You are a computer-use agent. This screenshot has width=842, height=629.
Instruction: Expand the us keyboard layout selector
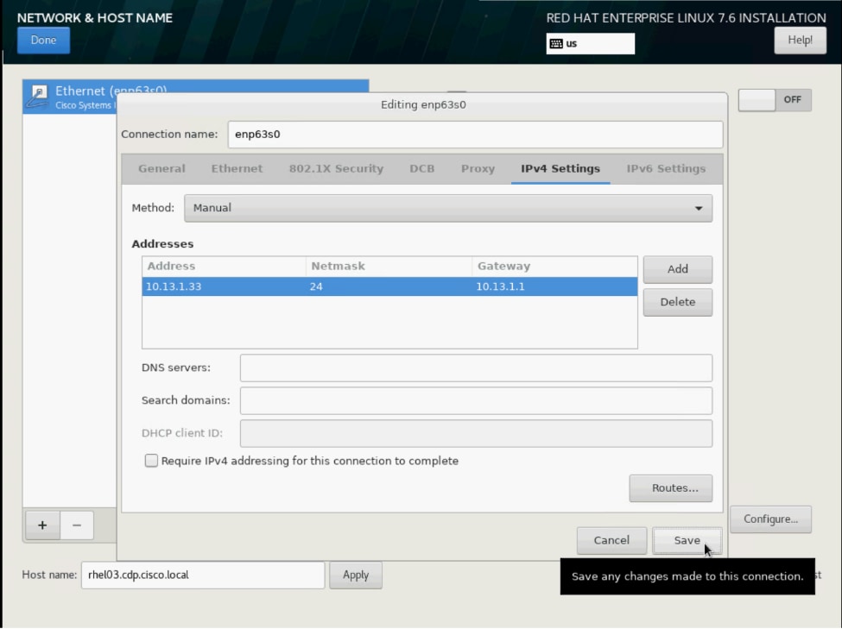(x=590, y=44)
